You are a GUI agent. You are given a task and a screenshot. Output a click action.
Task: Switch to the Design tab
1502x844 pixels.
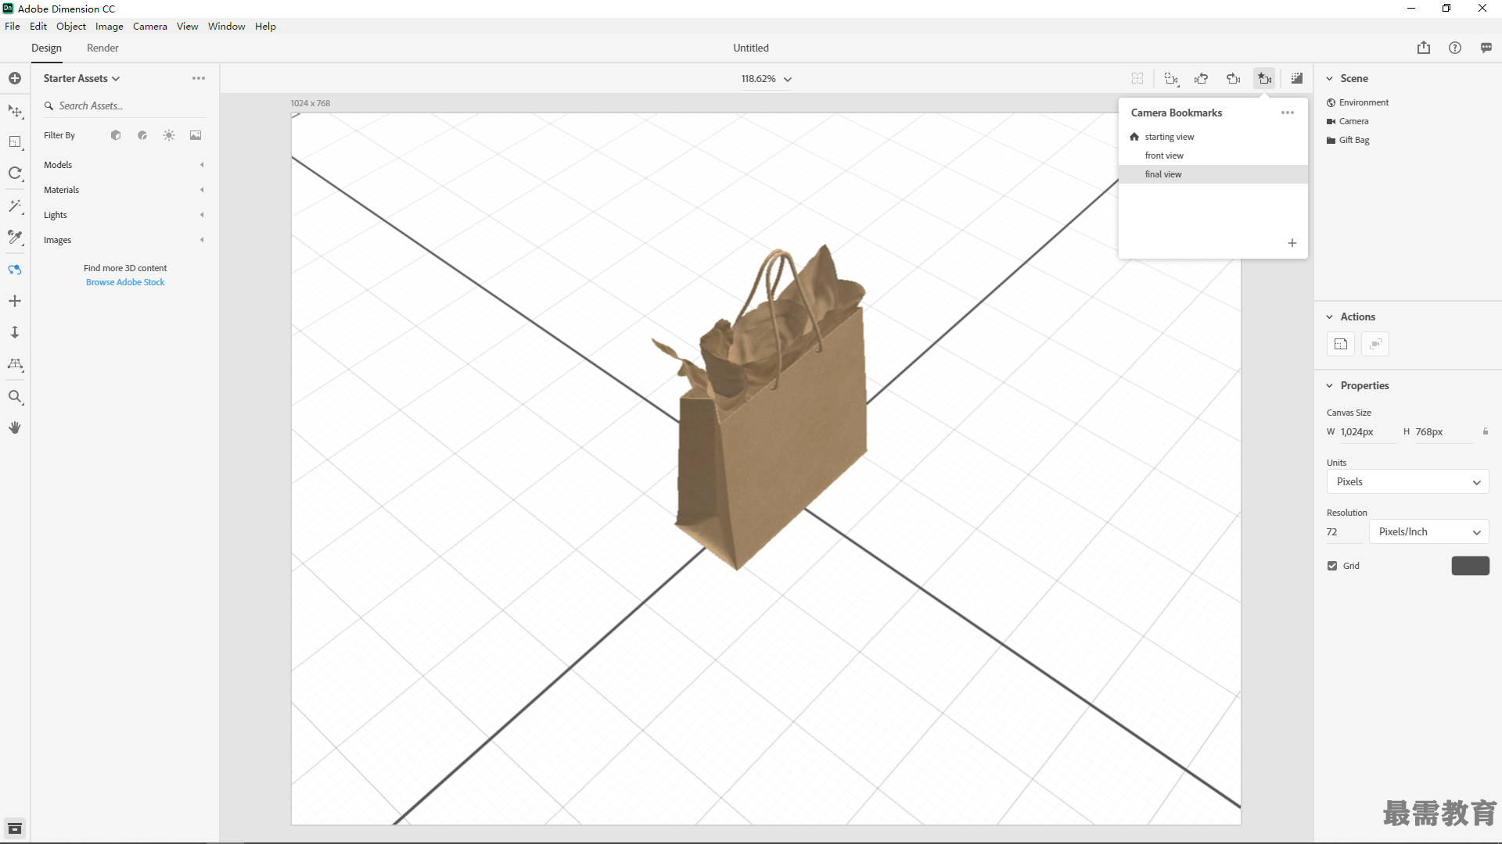click(46, 48)
